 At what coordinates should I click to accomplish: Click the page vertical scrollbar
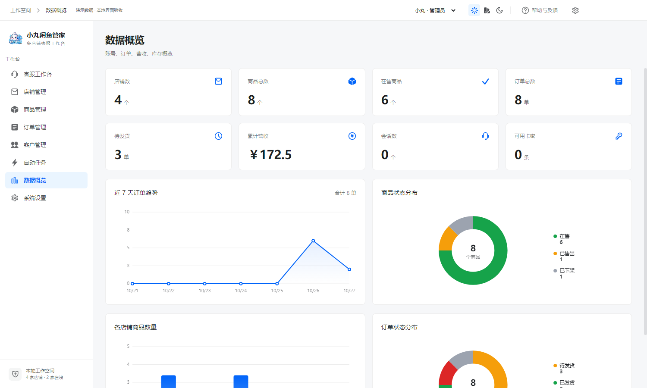pos(645,201)
